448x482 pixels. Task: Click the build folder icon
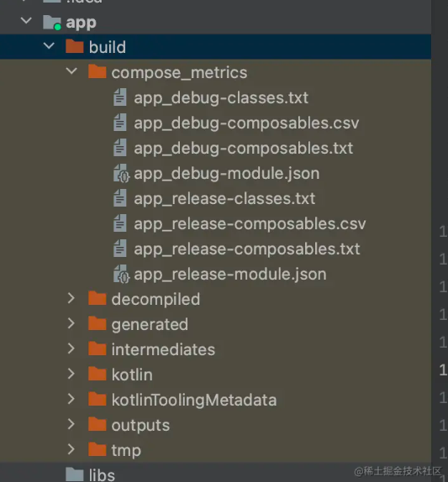point(75,47)
